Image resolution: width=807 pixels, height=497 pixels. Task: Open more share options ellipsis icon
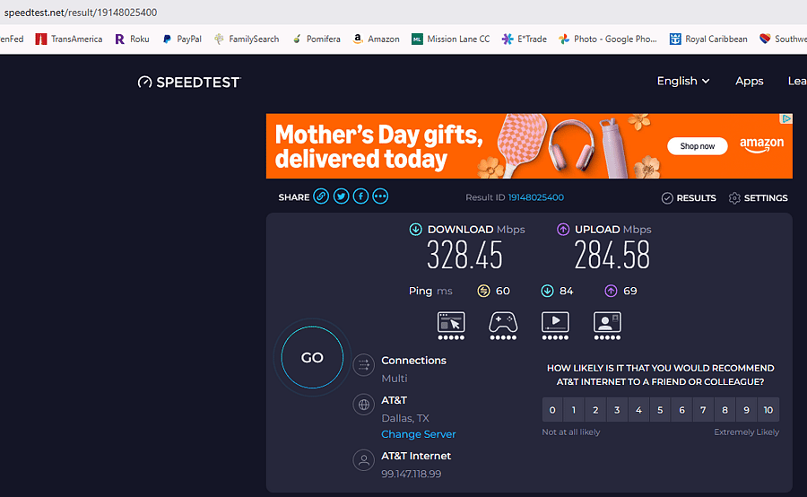pyautogui.click(x=380, y=196)
